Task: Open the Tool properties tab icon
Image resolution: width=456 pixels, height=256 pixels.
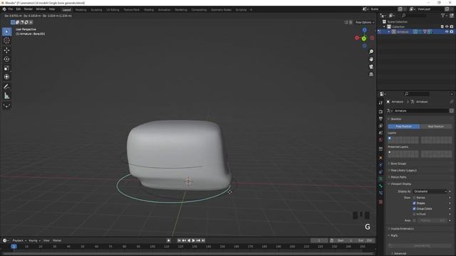Action: 380,103
